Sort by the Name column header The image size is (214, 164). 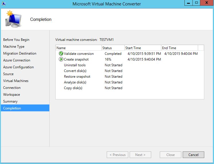tap(79, 48)
